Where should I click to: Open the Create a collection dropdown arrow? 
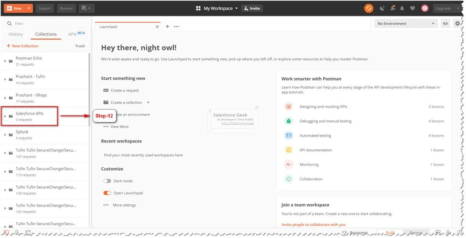148,102
